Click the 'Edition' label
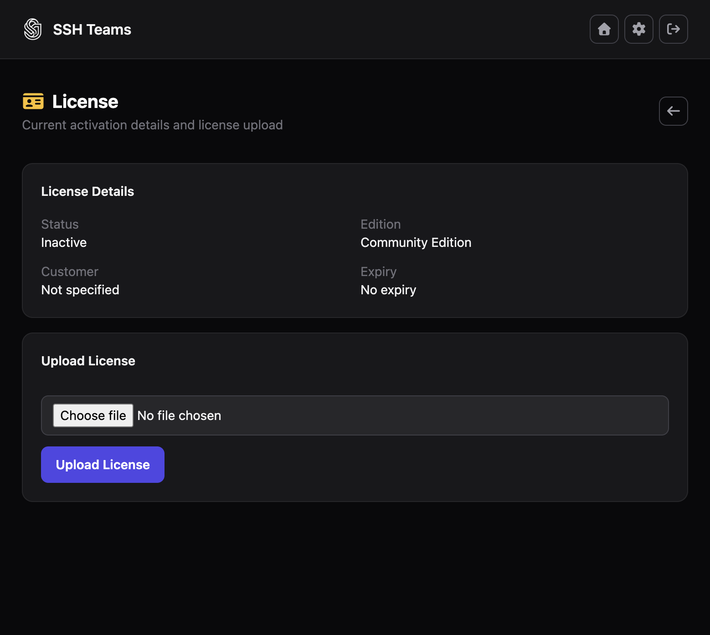The image size is (710, 635). 381,224
